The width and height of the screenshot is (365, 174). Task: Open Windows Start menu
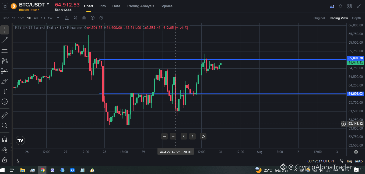click(3, 170)
